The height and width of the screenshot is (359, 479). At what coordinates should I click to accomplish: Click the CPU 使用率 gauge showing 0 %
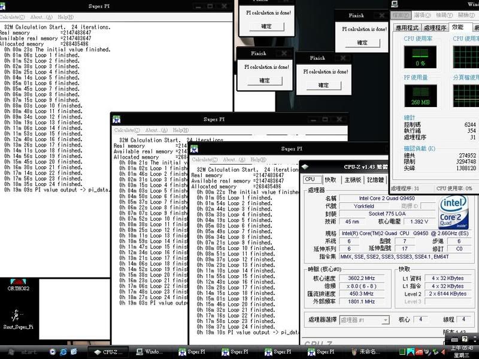pos(420,57)
